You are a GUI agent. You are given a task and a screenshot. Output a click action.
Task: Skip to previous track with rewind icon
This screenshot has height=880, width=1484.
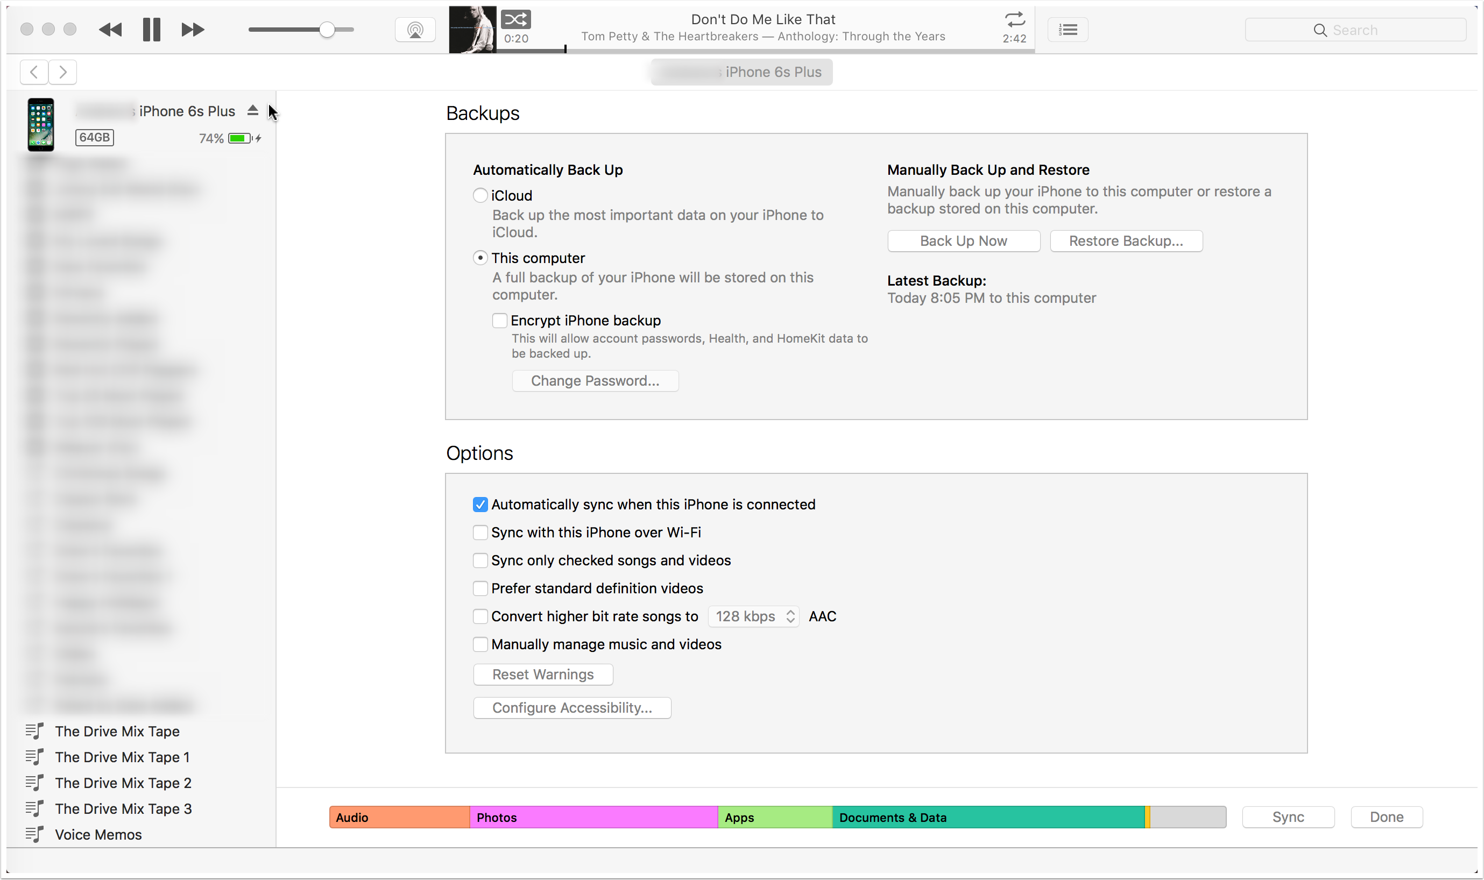[110, 30]
